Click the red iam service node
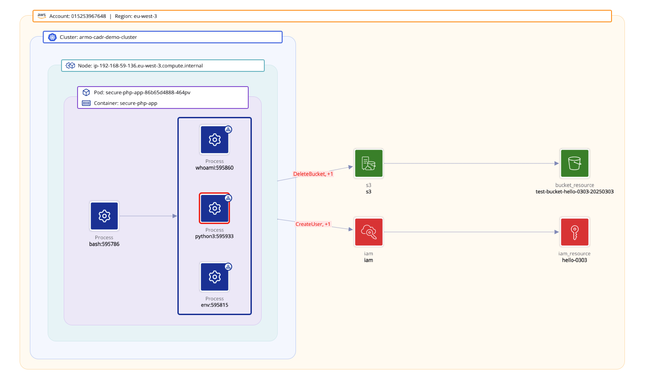The height and width of the screenshot is (382, 657). click(368, 232)
